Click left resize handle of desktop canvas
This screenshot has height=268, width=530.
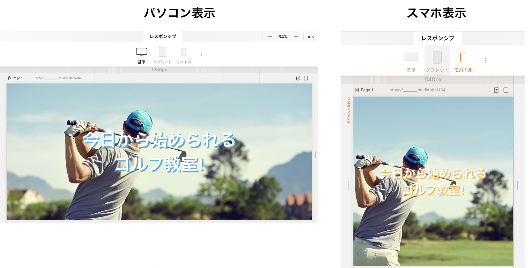coord(3,155)
